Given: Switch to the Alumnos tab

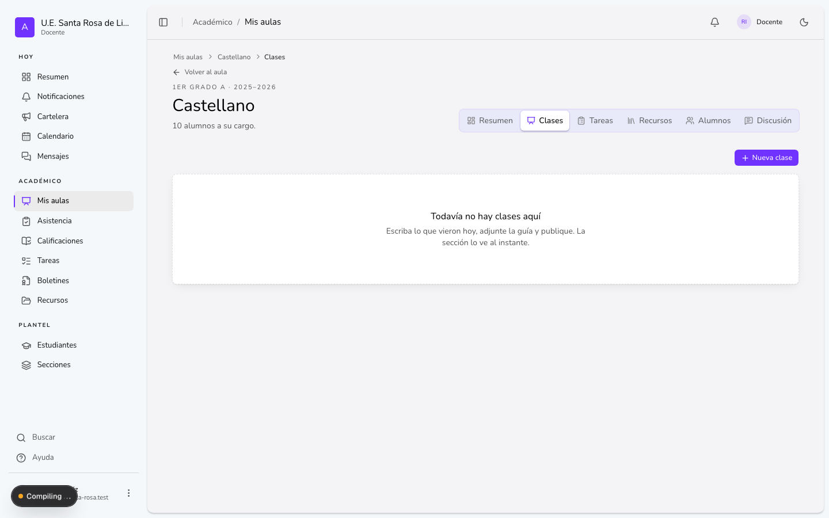Looking at the screenshot, I should pos(708,121).
